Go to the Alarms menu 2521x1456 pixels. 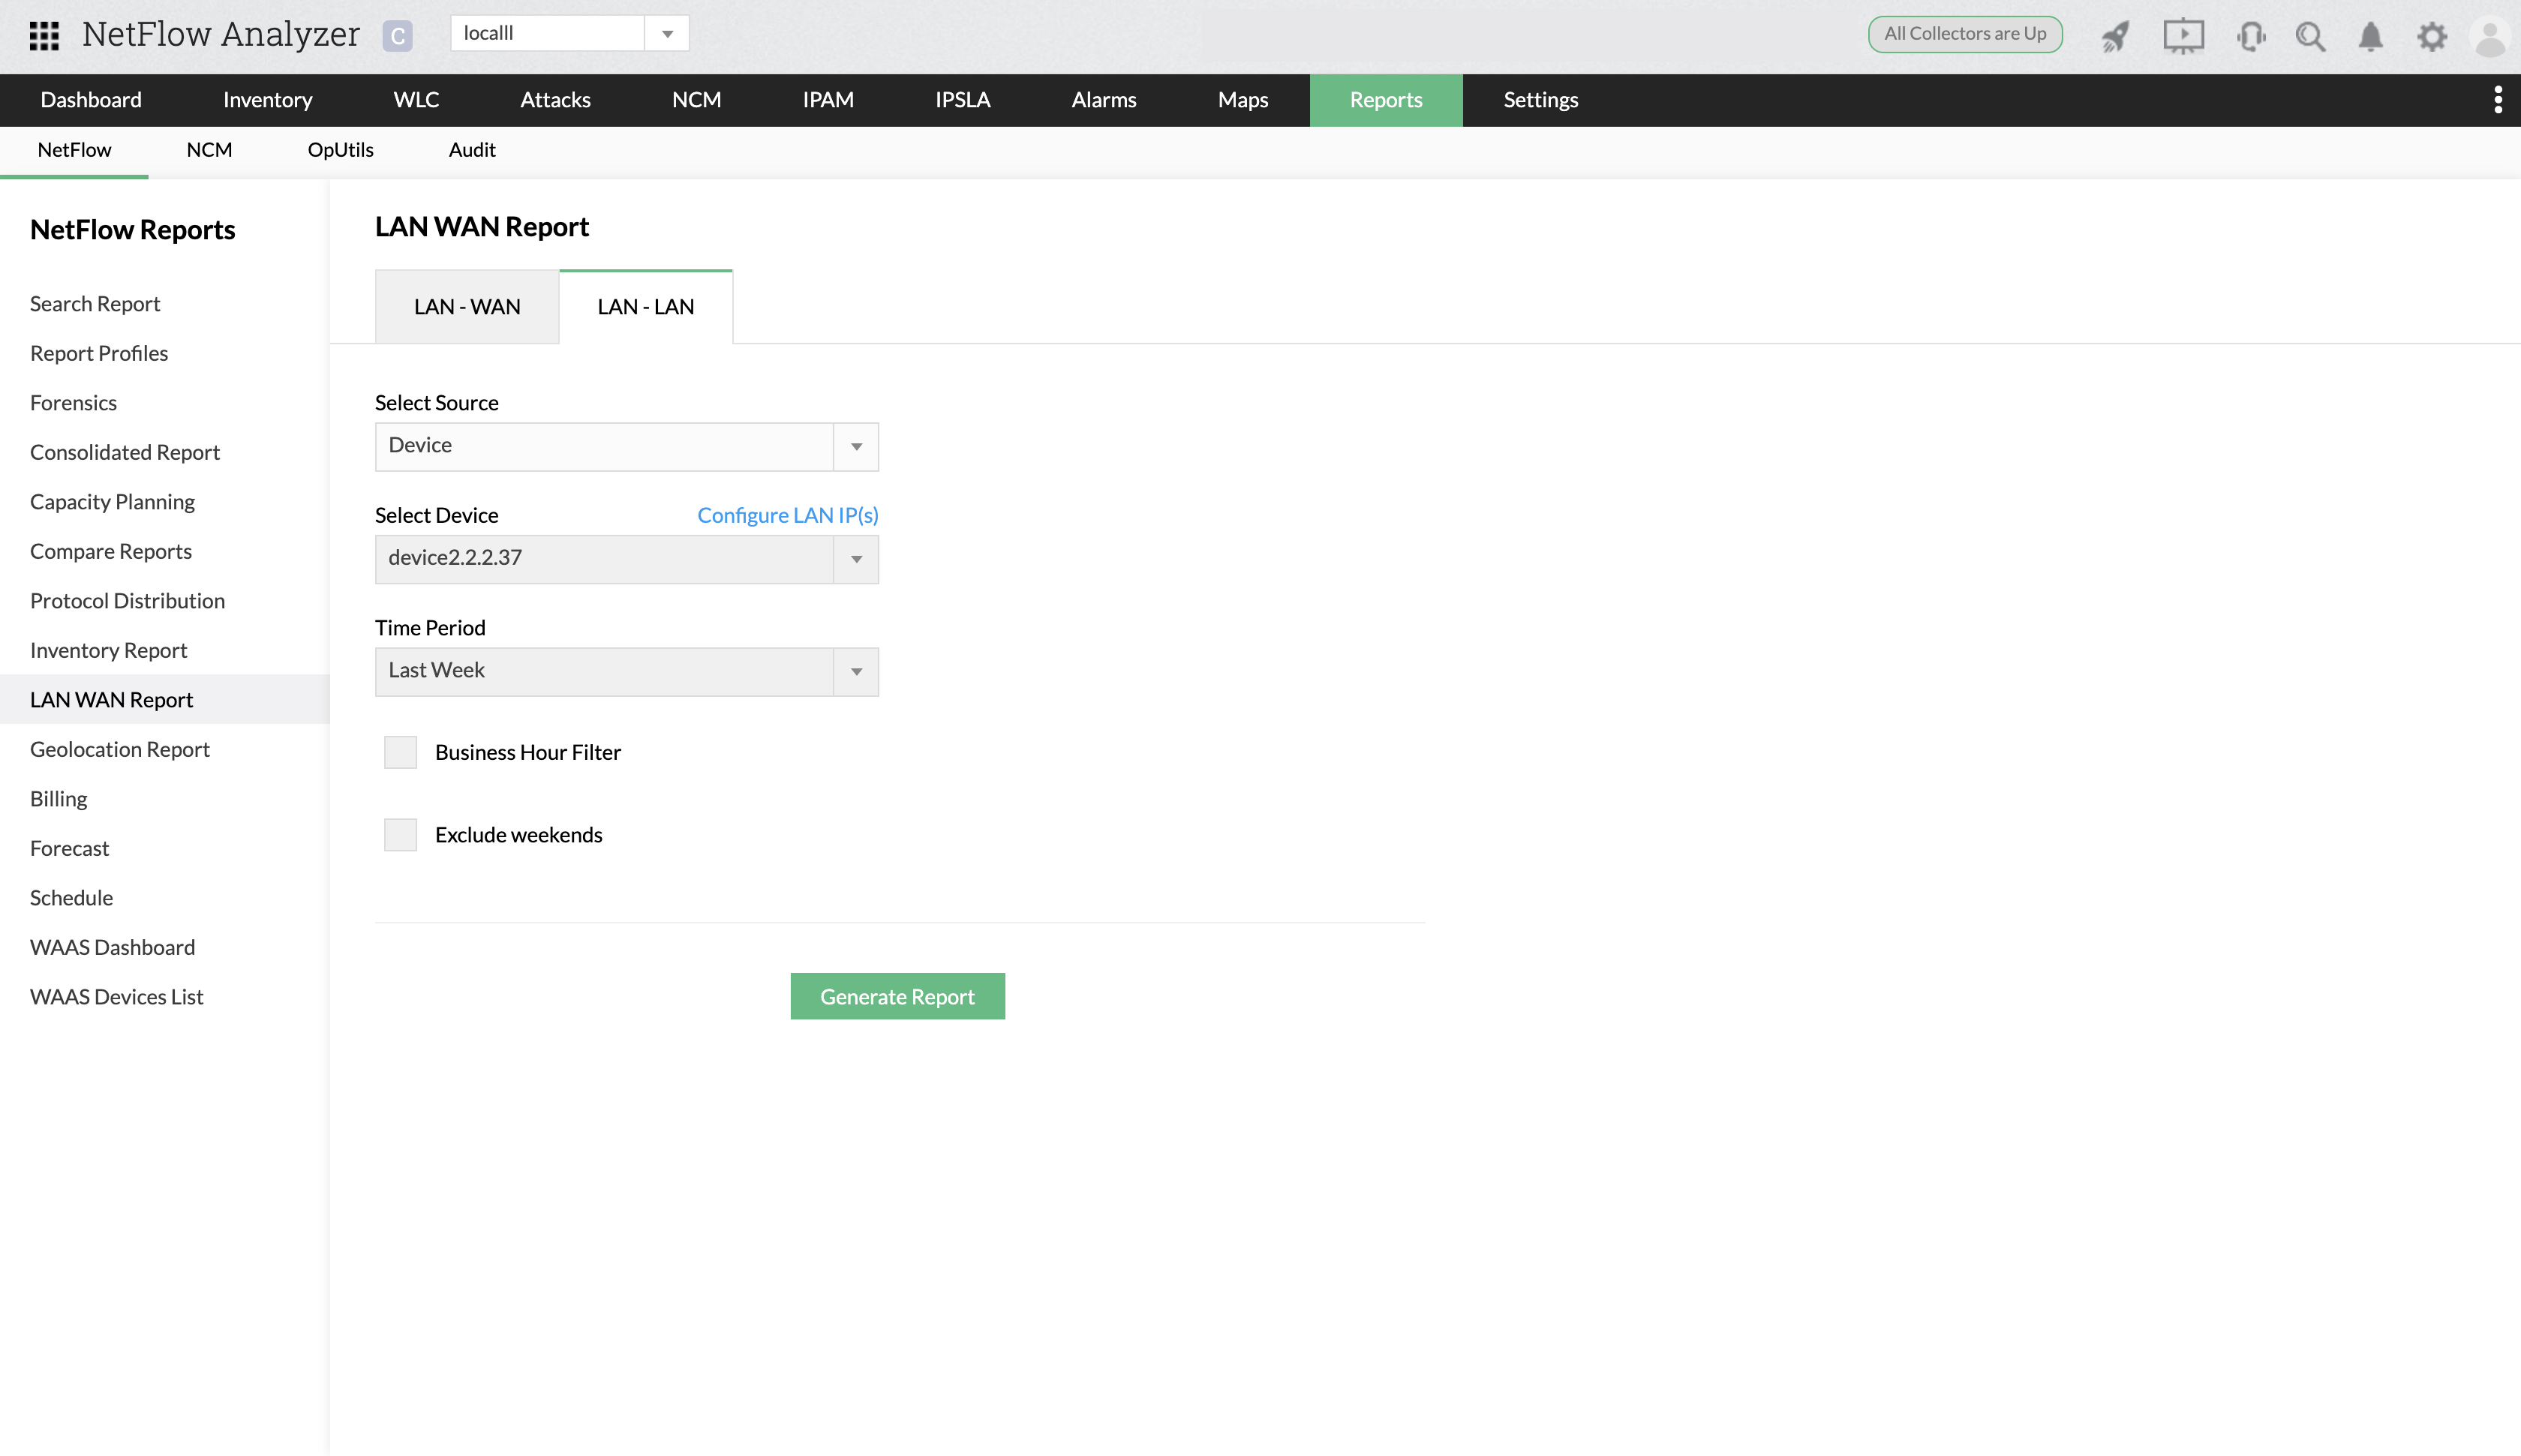point(1103,100)
